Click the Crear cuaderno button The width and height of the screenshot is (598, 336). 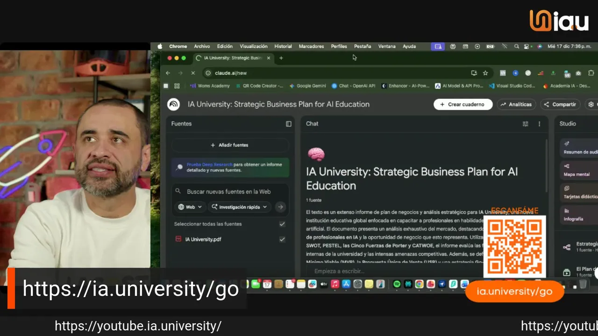(x=463, y=105)
